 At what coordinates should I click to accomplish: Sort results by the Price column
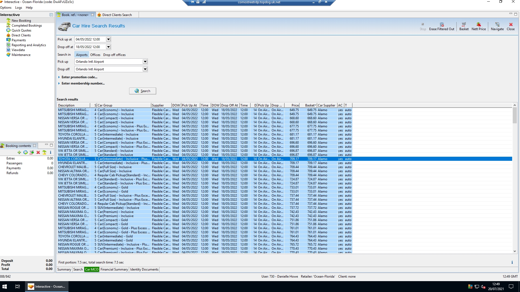(x=292, y=105)
